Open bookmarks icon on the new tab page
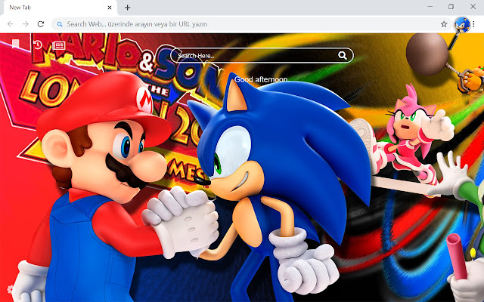 click(x=15, y=44)
